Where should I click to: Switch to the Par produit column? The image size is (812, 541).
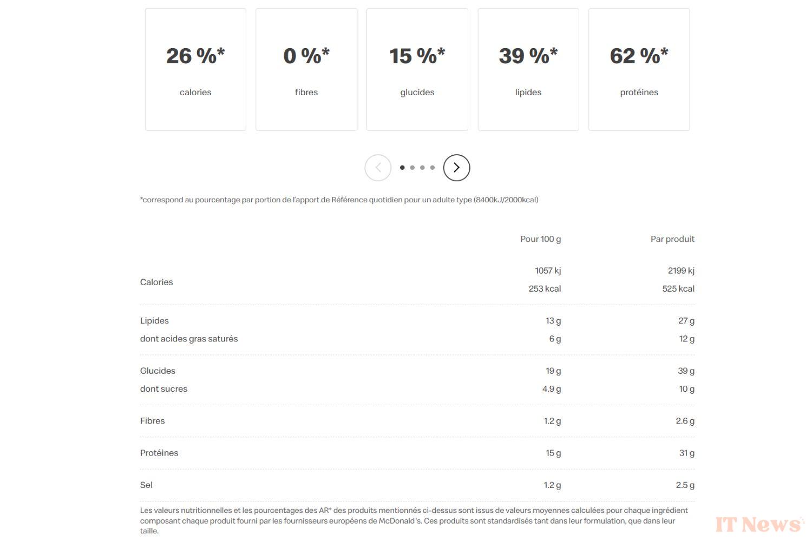click(672, 239)
